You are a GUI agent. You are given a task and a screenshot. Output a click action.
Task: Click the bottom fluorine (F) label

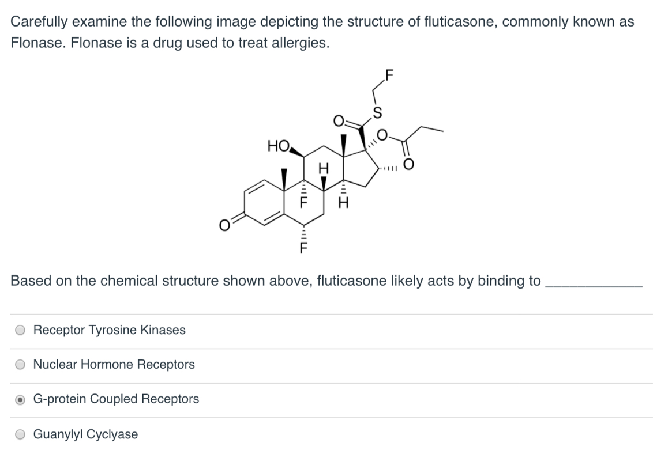pos(302,247)
